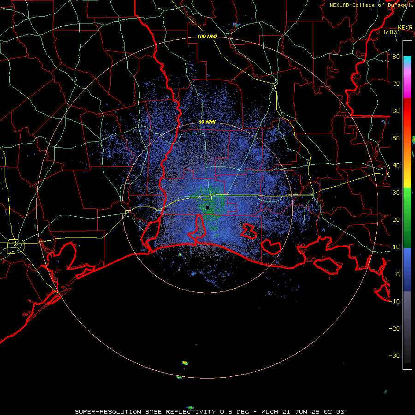Viewport: 415px width, 415px height.
Task: Click the 60 value on the dBZ scale
Action: [x=396, y=111]
